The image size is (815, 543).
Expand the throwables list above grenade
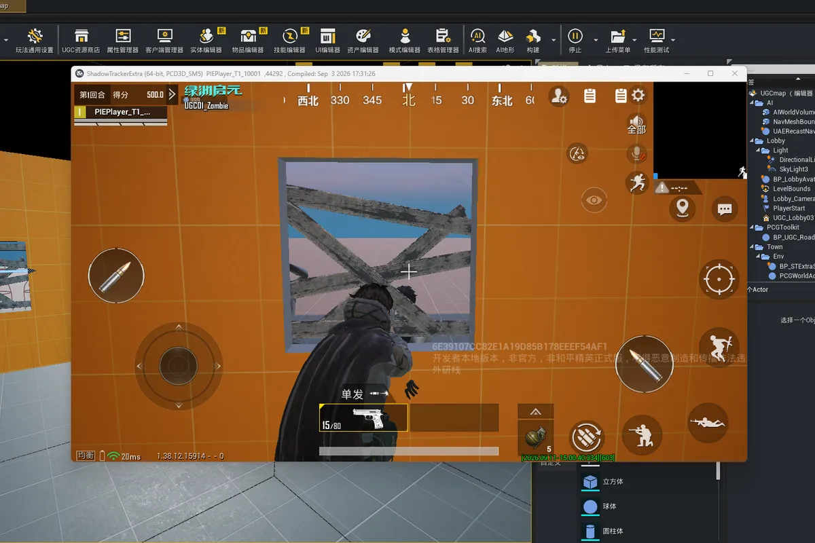(535, 411)
